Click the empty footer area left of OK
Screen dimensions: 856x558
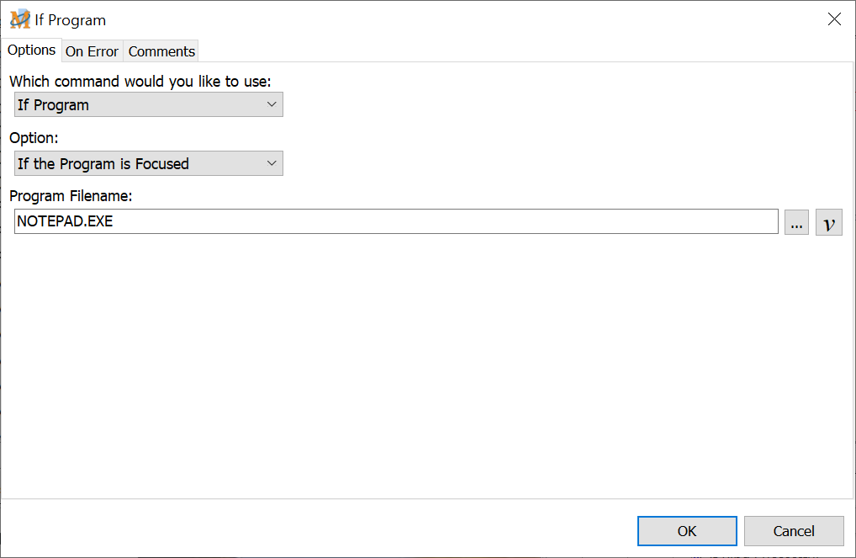(320, 530)
